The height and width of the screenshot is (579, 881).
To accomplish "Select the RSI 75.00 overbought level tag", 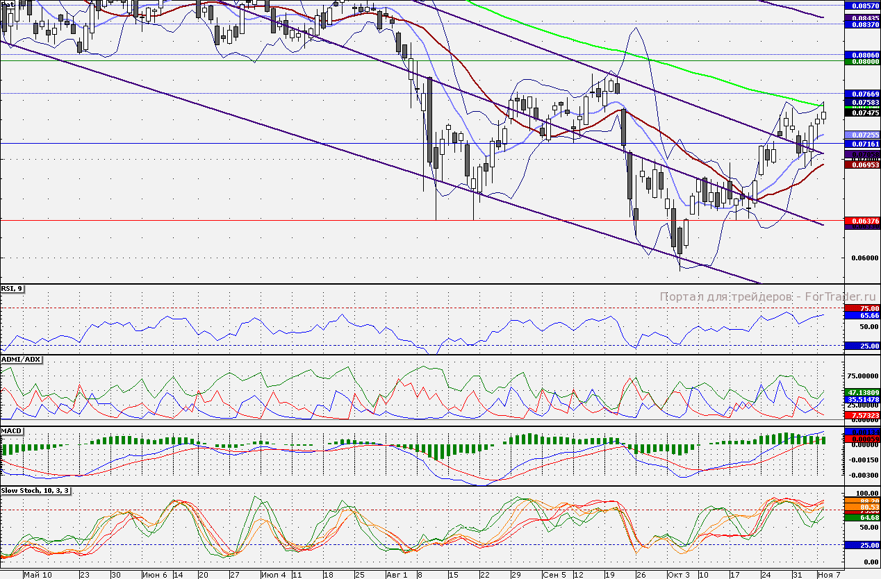I will (862, 308).
